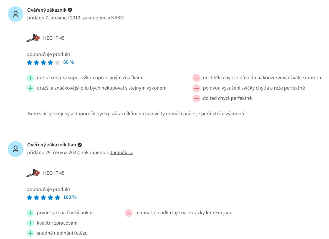Click the 80 % star rating
The height and width of the screenshot is (239, 329).
pyautogui.click(x=43, y=62)
